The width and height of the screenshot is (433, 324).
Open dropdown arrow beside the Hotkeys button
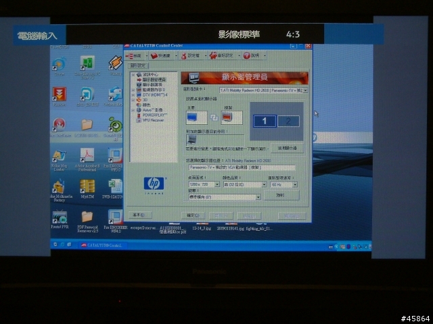click(176, 56)
